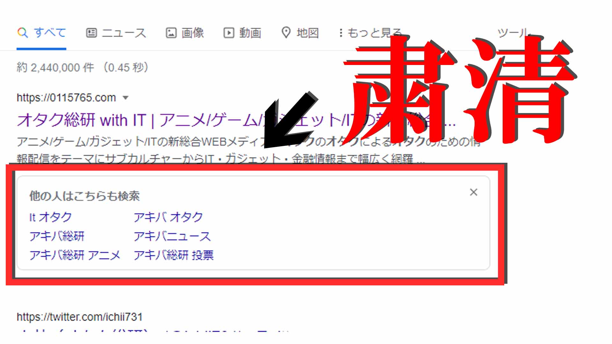
Task: Search related term アキバニュース
Action: tap(172, 236)
